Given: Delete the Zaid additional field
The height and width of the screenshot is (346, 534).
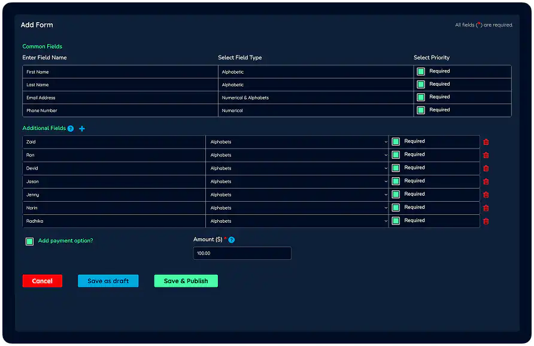Looking at the screenshot, I should [486, 142].
